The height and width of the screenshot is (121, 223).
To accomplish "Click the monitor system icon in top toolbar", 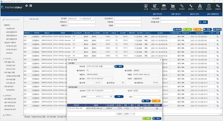I will (146, 7).
